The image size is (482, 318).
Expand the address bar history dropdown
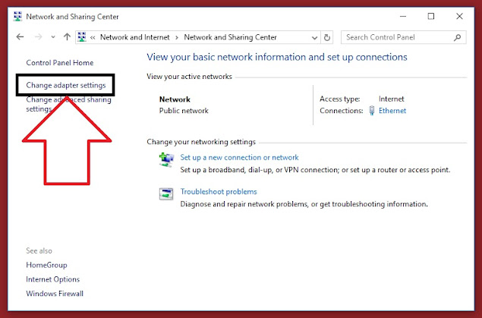pos(314,38)
